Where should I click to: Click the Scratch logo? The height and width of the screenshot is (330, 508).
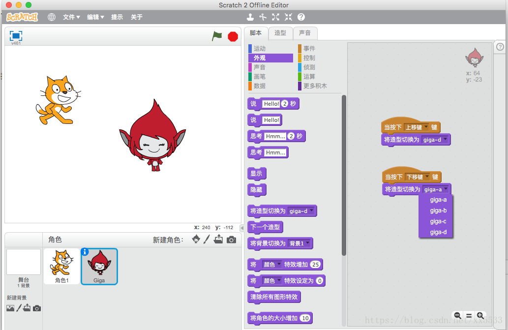coord(22,17)
